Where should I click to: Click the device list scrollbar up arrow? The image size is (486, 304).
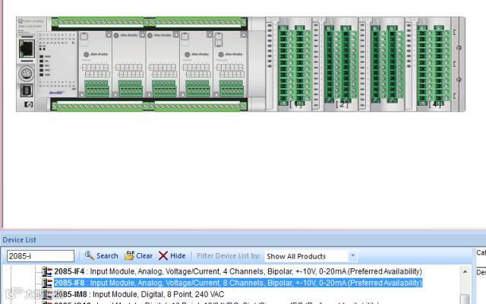(x=465, y=272)
